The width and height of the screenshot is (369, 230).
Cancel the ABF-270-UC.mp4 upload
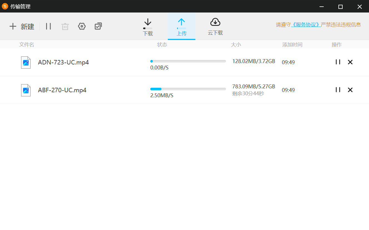pos(350,90)
